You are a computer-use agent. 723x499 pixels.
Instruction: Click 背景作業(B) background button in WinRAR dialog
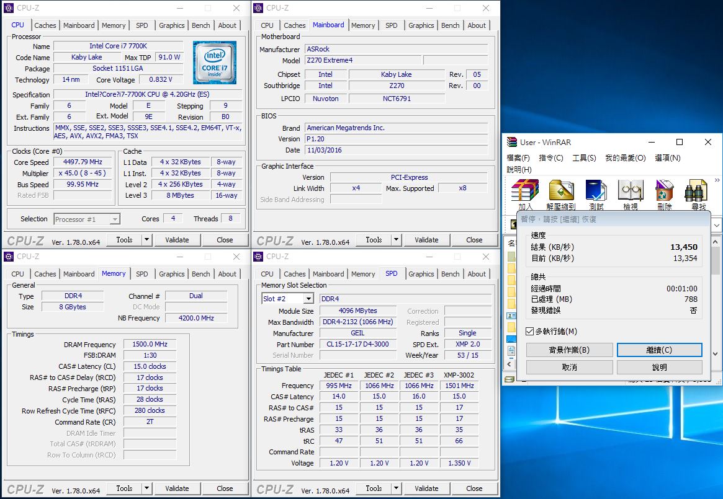570,350
